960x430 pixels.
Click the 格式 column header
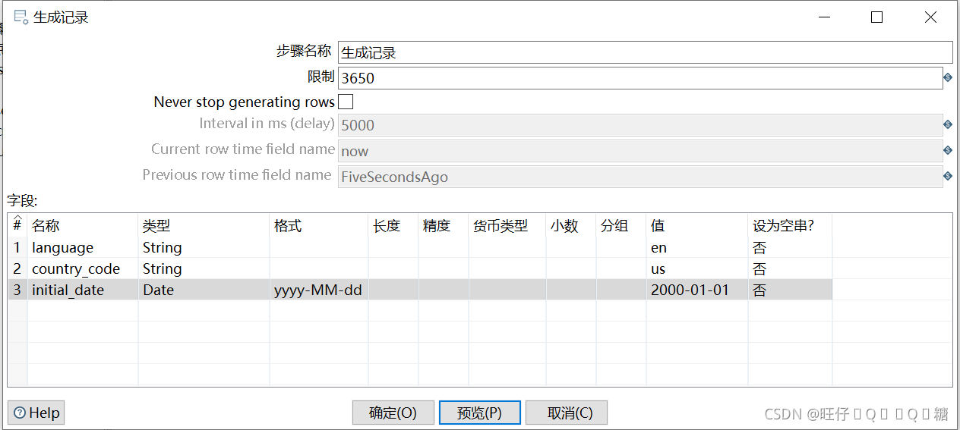click(x=319, y=226)
